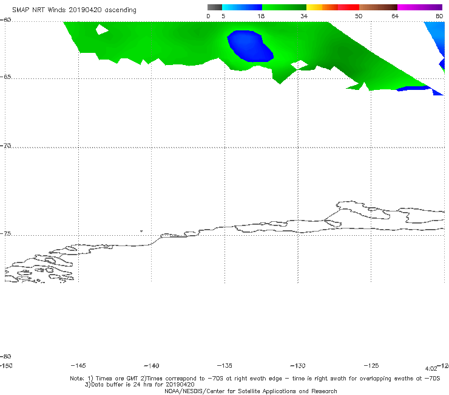Select the yellow-orange colorbar segment
Image resolution: width=449 pixels, height=395 pixels.
pyautogui.click(x=322, y=7)
